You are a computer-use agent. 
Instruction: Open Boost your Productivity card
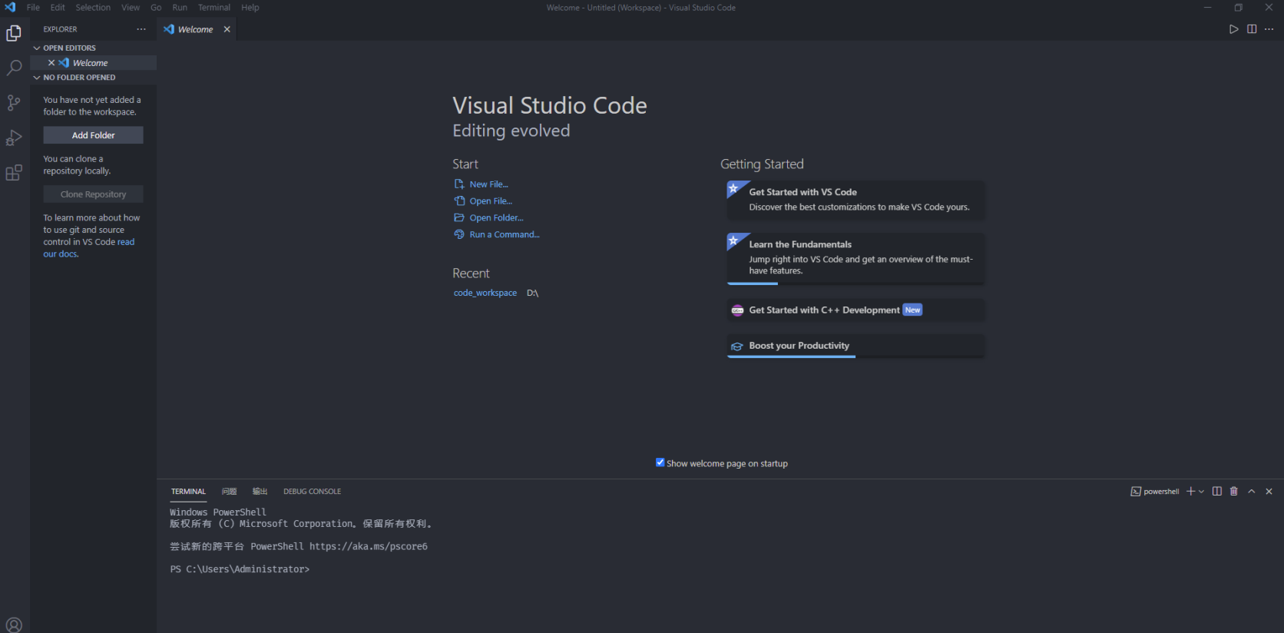point(855,346)
